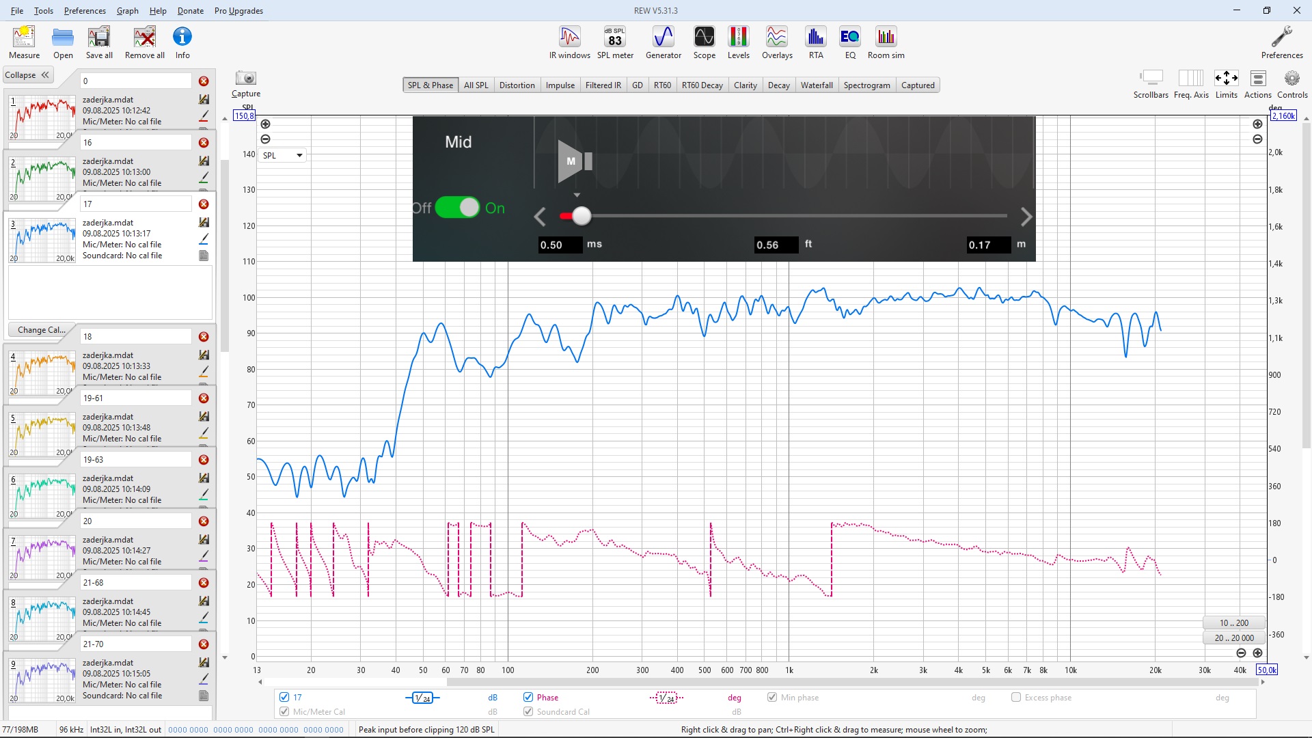This screenshot has width=1312, height=738.
Task: Open the SPL axis dropdown
Action: 283,155
